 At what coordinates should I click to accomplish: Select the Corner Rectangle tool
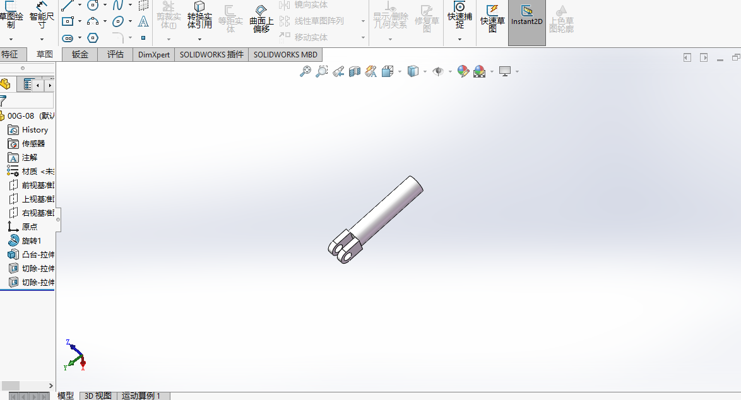pyautogui.click(x=68, y=21)
